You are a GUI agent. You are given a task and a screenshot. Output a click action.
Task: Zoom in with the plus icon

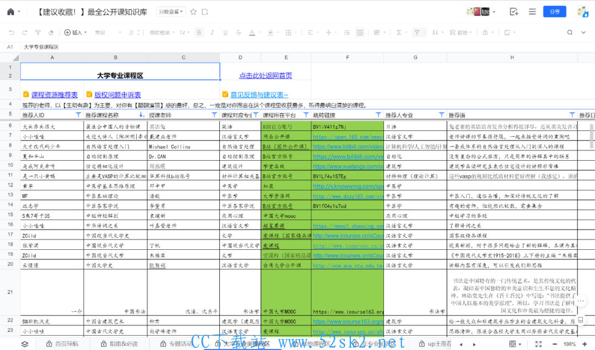pos(585,344)
